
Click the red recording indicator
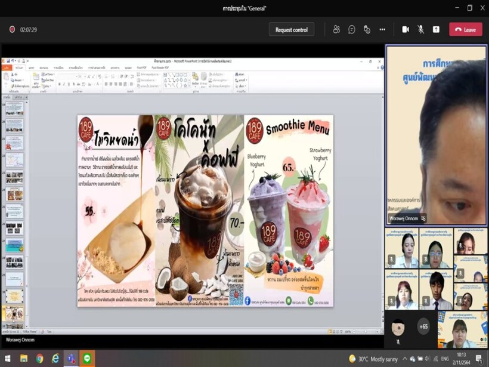[12, 29]
